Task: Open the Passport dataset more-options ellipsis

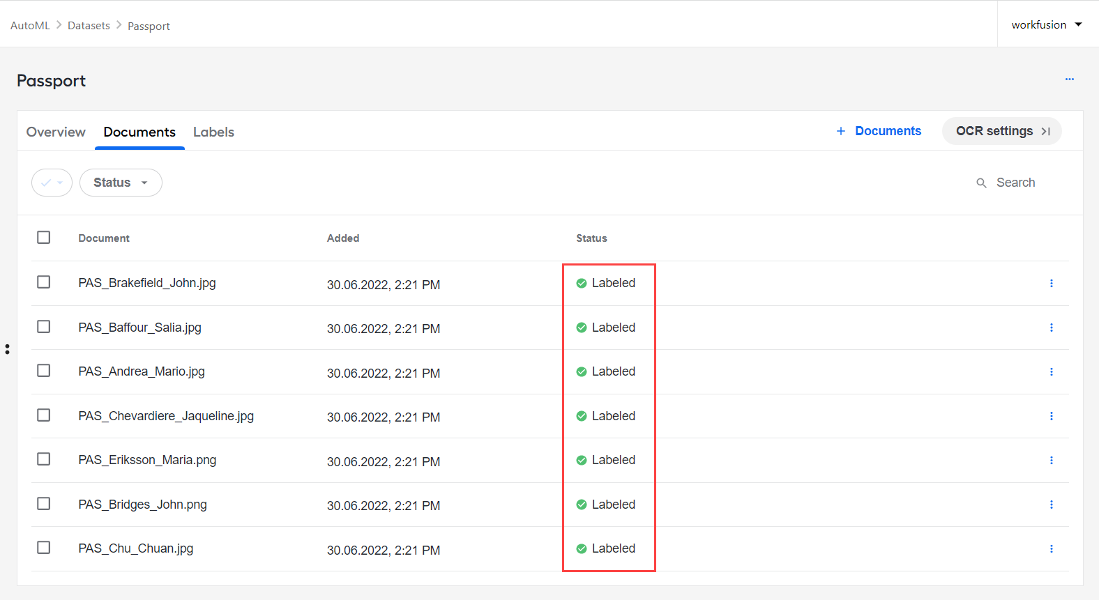Action: 1070,79
